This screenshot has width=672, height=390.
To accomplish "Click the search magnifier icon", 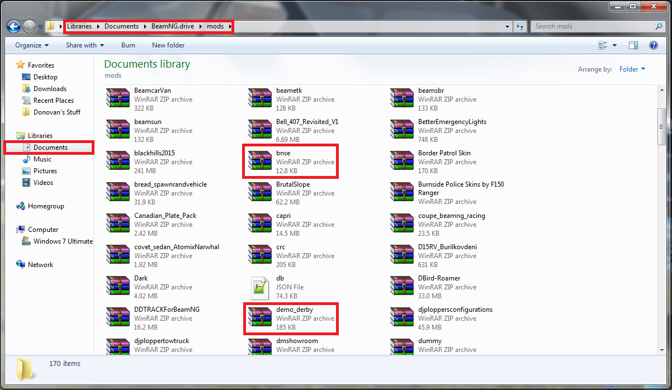I will click(659, 26).
